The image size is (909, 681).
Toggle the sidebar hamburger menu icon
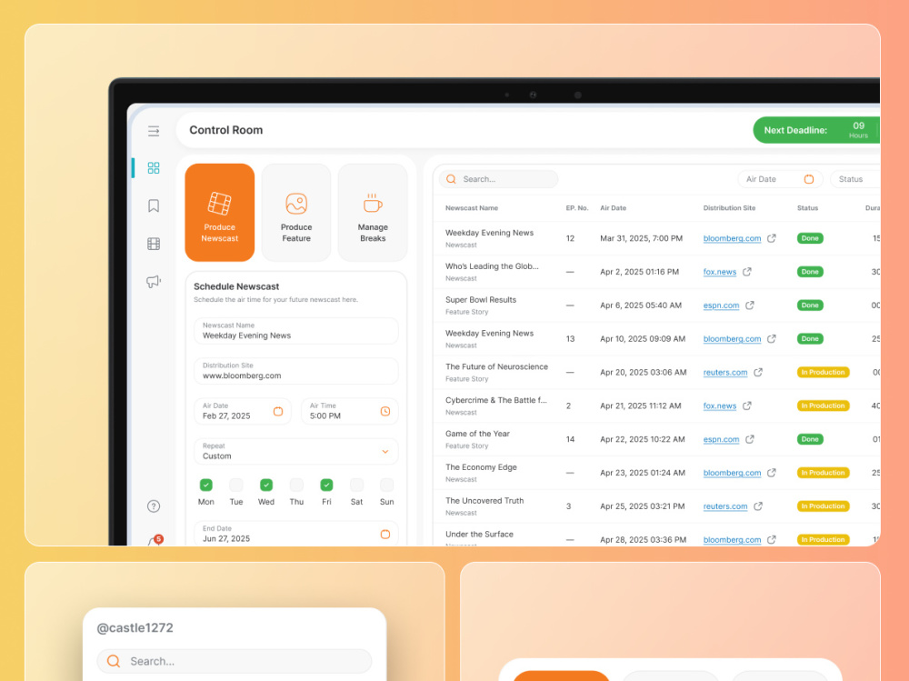point(154,131)
